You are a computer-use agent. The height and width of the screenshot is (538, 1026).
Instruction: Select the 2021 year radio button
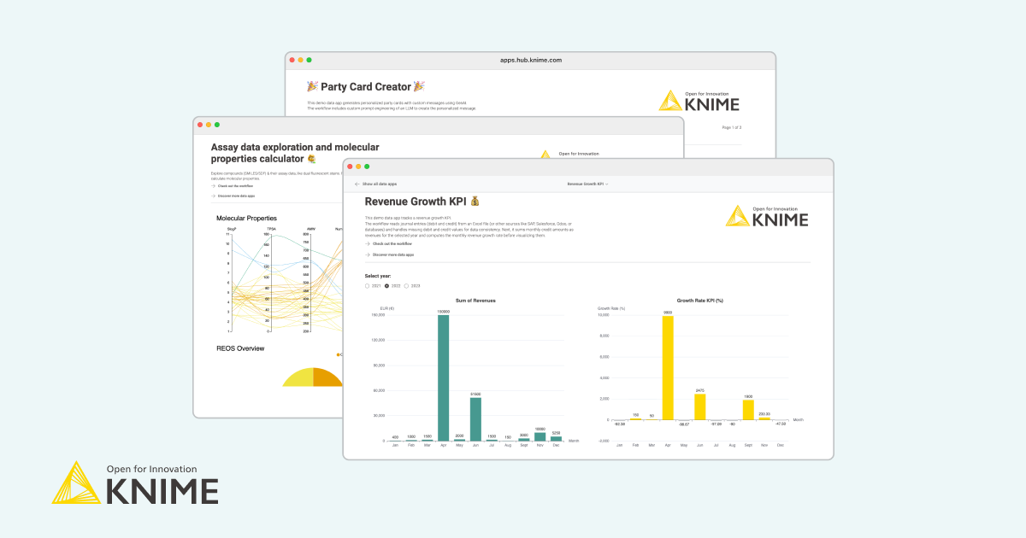pos(368,284)
